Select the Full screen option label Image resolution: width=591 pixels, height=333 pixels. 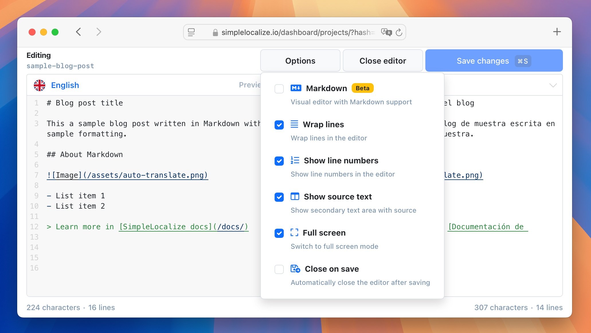[x=324, y=233]
